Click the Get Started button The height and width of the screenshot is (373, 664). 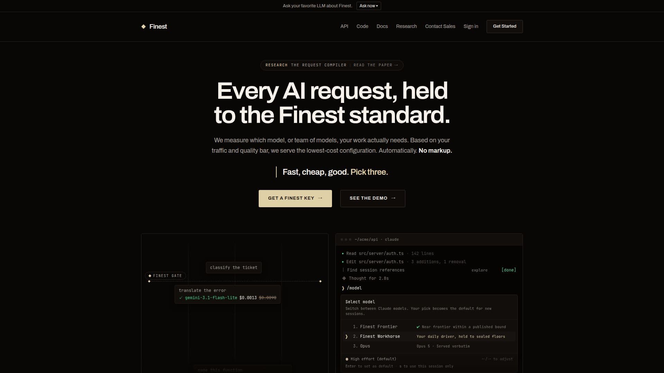[x=505, y=27]
